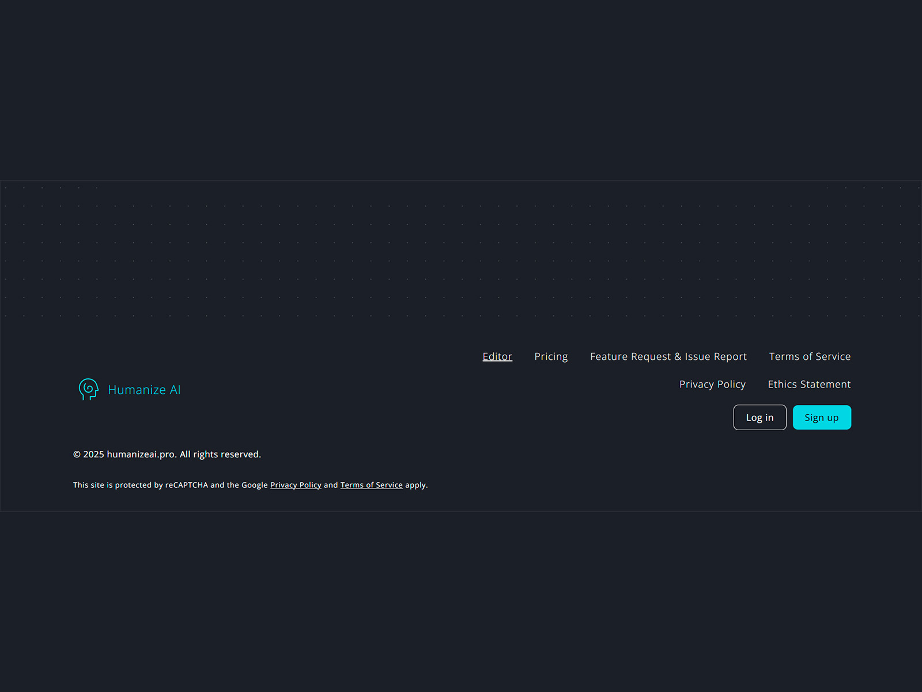View the Terms of Service footer link
922x692 pixels.
[x=809, y=356]
